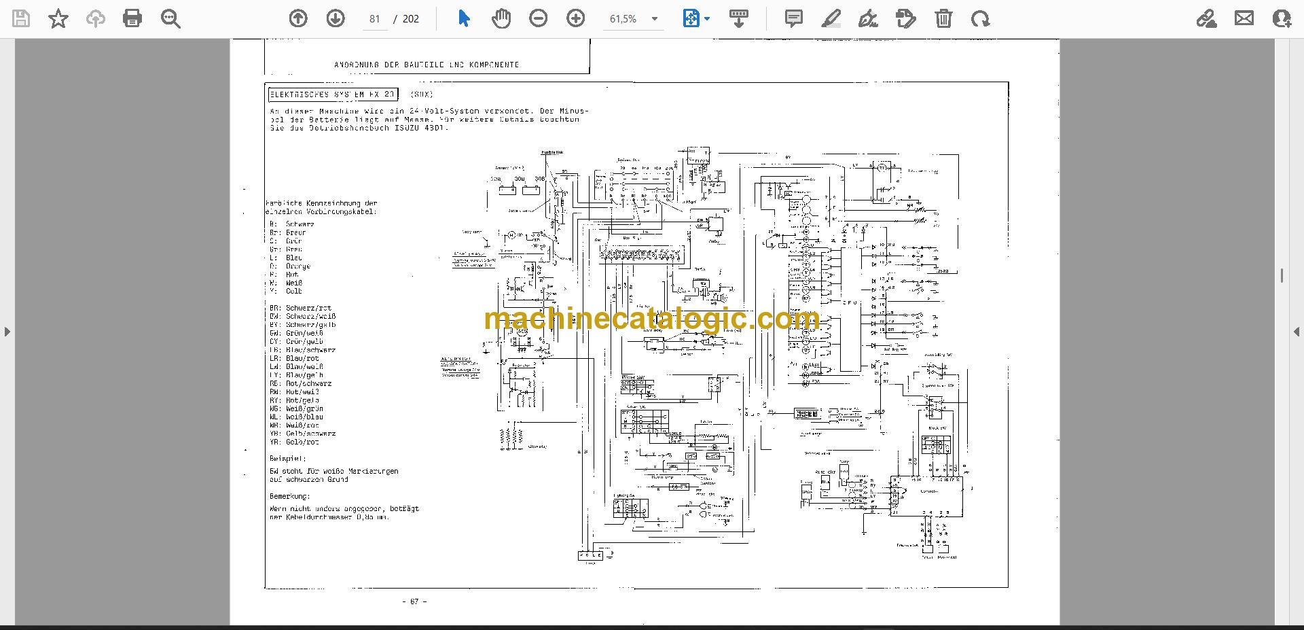The width and height of the screenshot is (1304, 630).
Task: Zoom in with the plus icon
Action: point(576,18)
